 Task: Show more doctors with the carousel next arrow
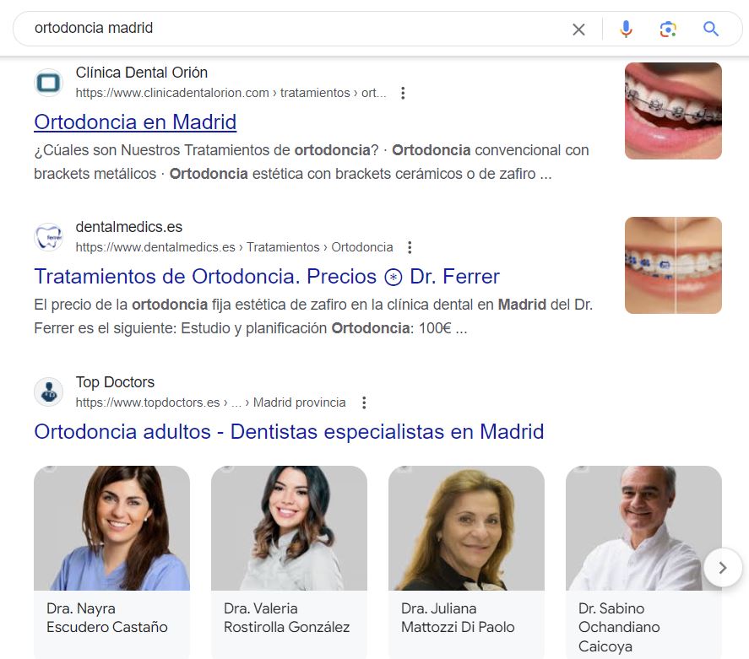pos(723,567)
